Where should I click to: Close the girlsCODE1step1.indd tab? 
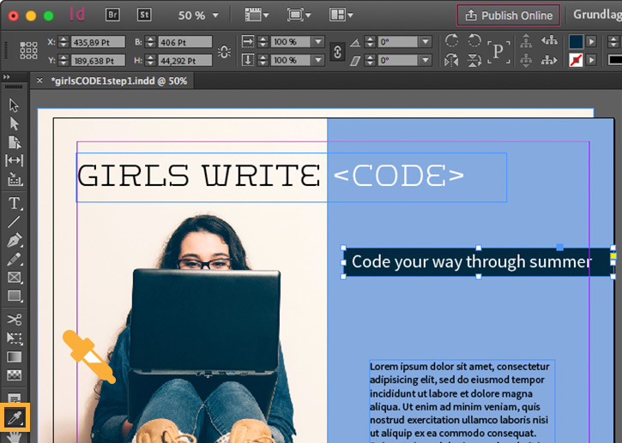click(39, 81)
